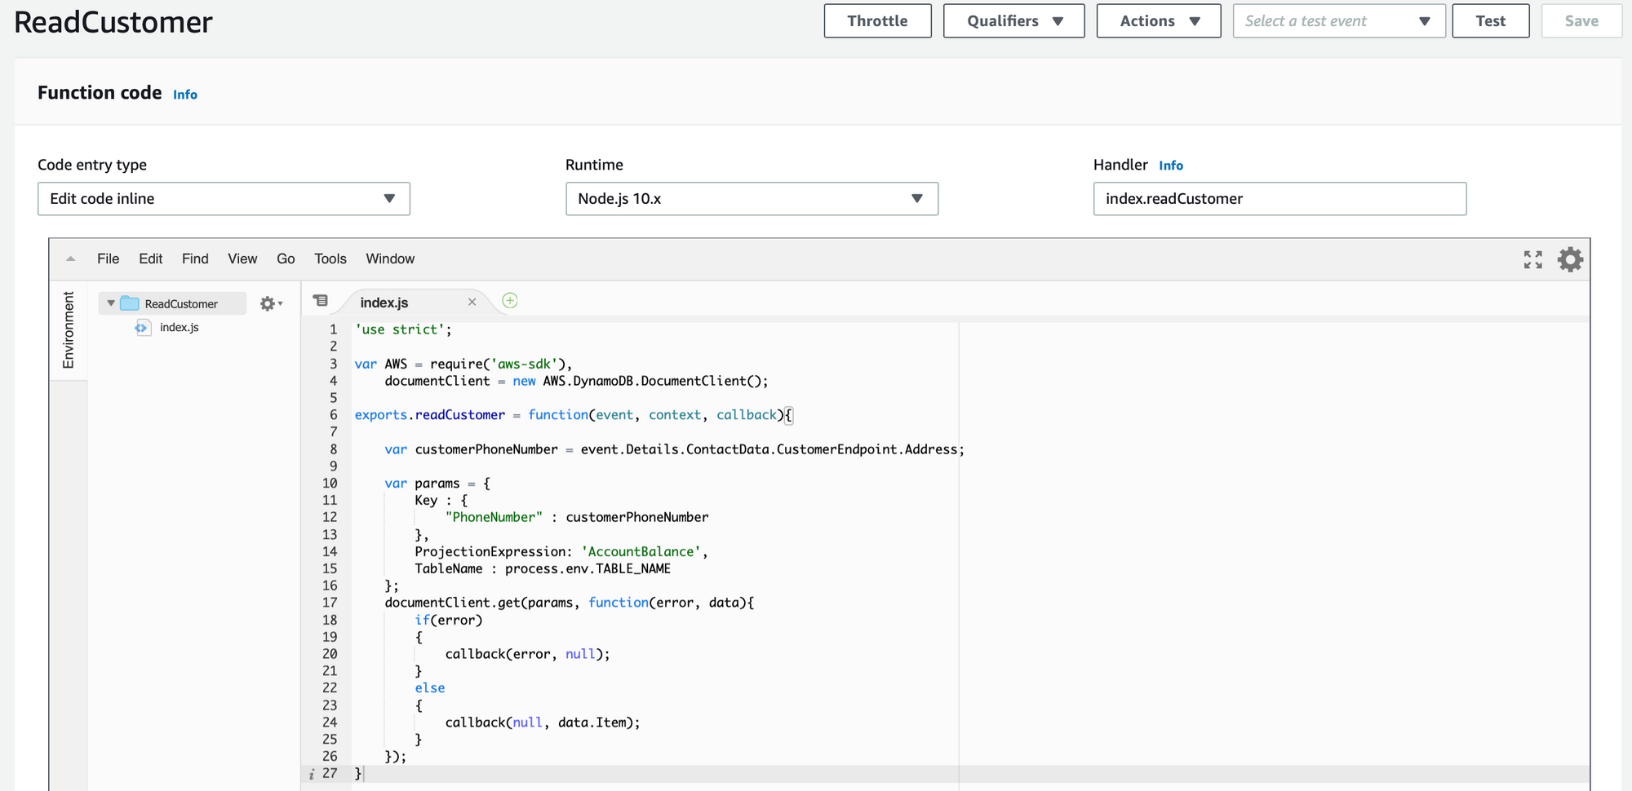The width and height of the screenshot is (1632, 791).
Task: Click line number 6 in the gutter
Action: pyautogui.click(x=333, y=415)
